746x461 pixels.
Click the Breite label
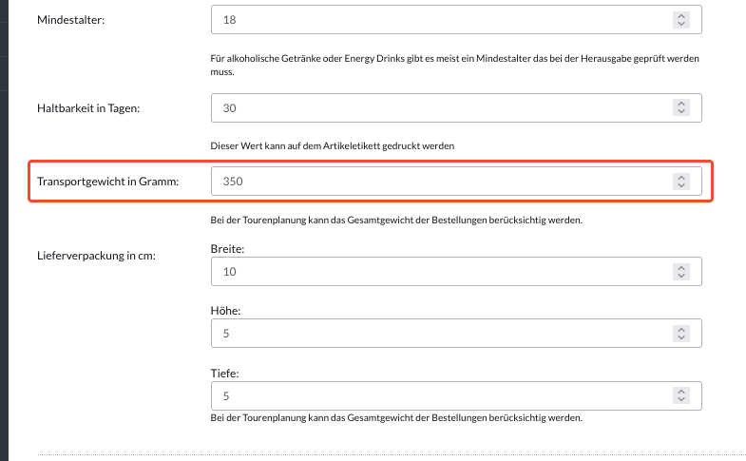[x=227, y=249]
